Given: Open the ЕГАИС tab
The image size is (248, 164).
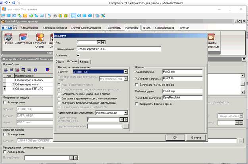Looking at the screenshot, I should [146, 28].
